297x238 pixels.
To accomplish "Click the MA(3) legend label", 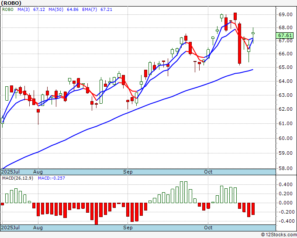I will [24, 10].
